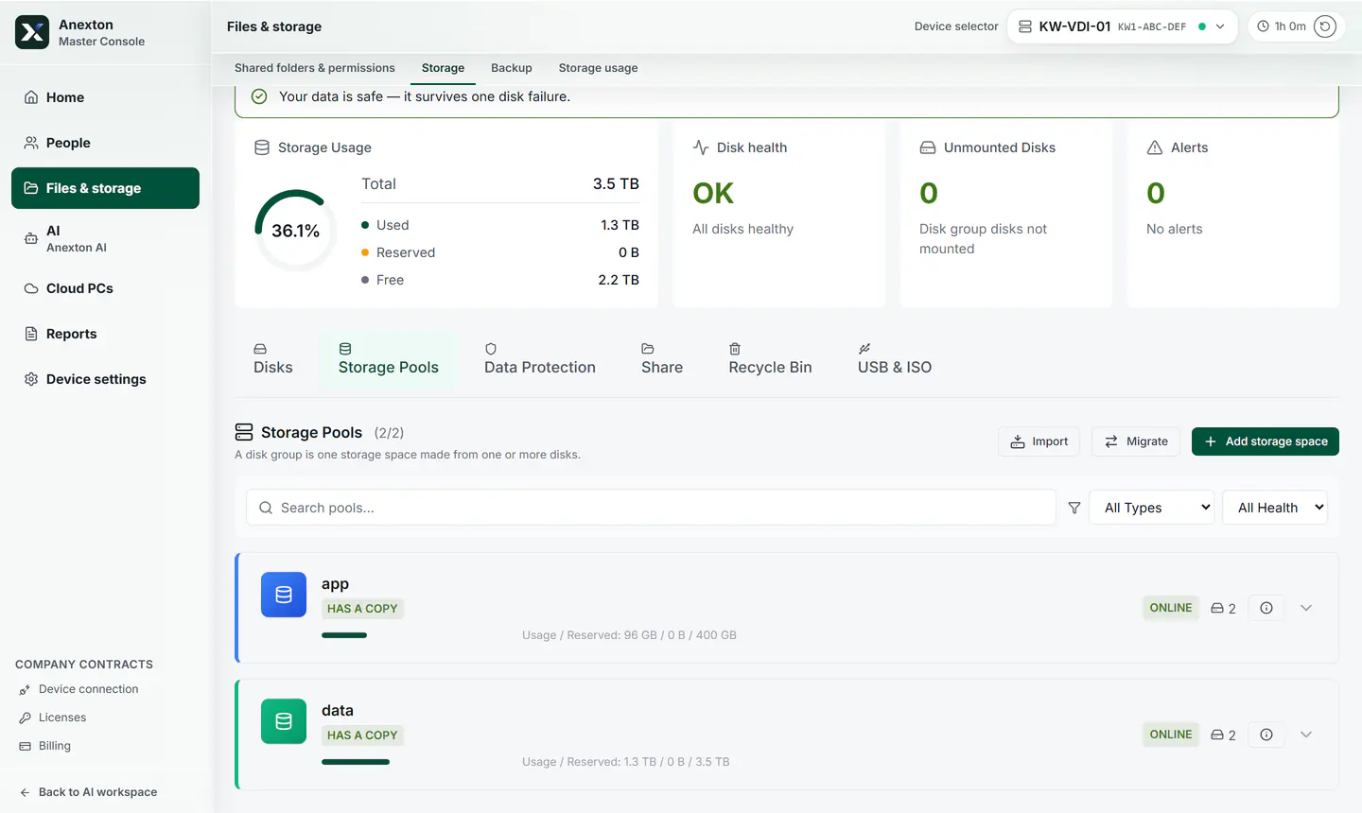Go to the Share section

point(662,359)
